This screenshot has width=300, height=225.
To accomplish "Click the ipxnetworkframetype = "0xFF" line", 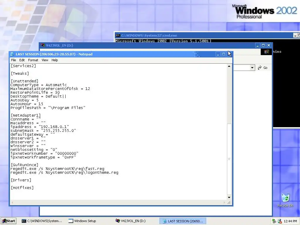I will [x=43, y=157].
